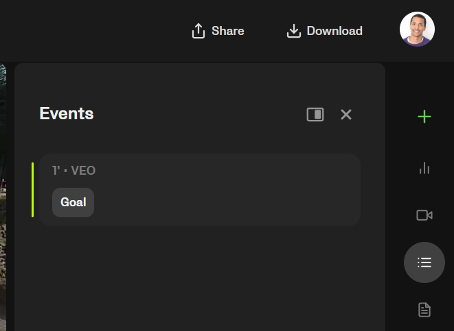Screen dimensions: 454x331
Task: Click the download arrow icon
Action: 294,31
